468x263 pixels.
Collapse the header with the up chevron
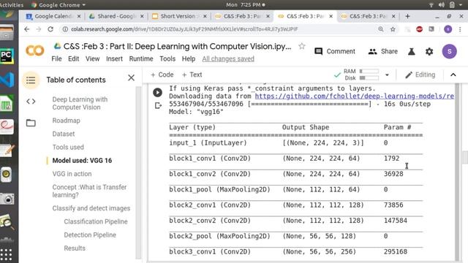coord(453,75)
